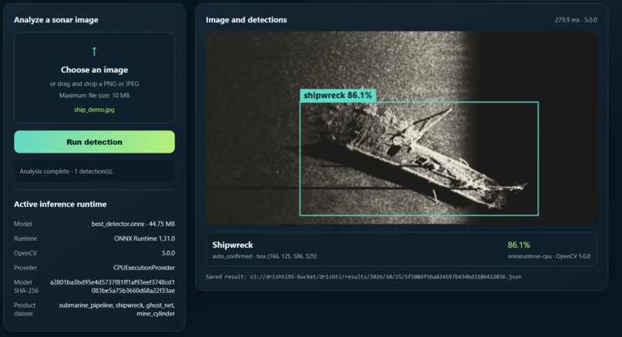This screenshot has height=337, width=622.
Task: Click the product classes list text
Action: click(x=117, y=309)
